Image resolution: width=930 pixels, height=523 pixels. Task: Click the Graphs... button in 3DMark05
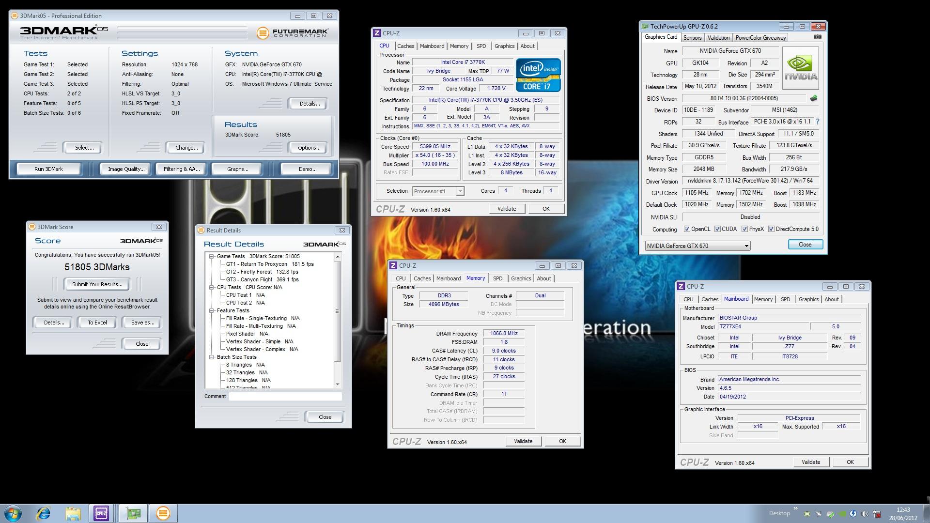coord(237,169)
